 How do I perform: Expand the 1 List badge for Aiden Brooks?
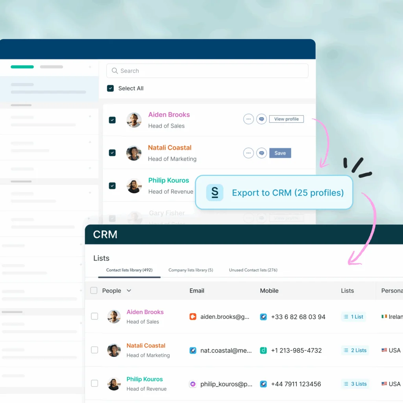coord(353,317)
